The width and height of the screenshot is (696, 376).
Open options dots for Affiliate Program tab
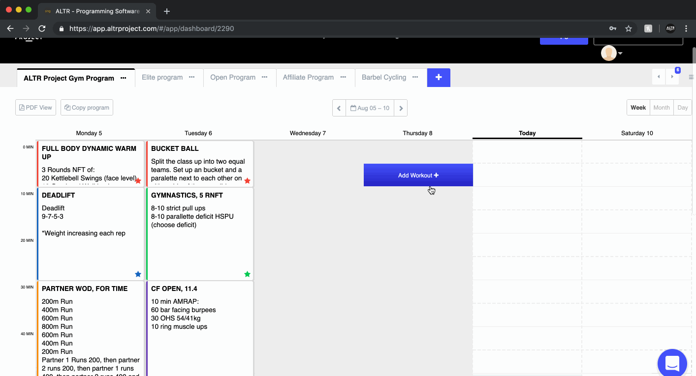[343, 77]
